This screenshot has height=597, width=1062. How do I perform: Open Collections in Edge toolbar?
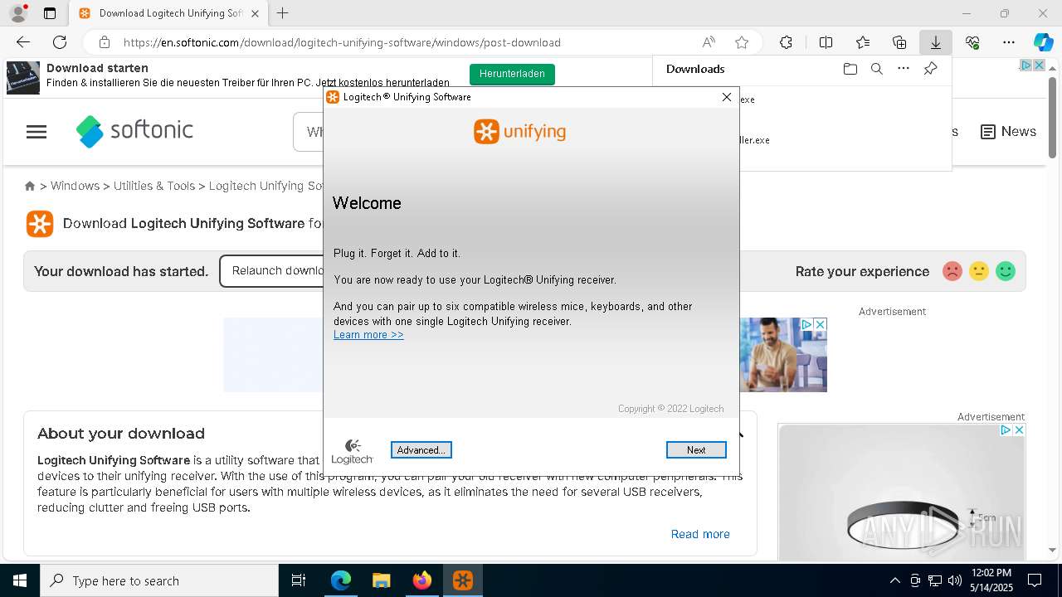[899, 42]
